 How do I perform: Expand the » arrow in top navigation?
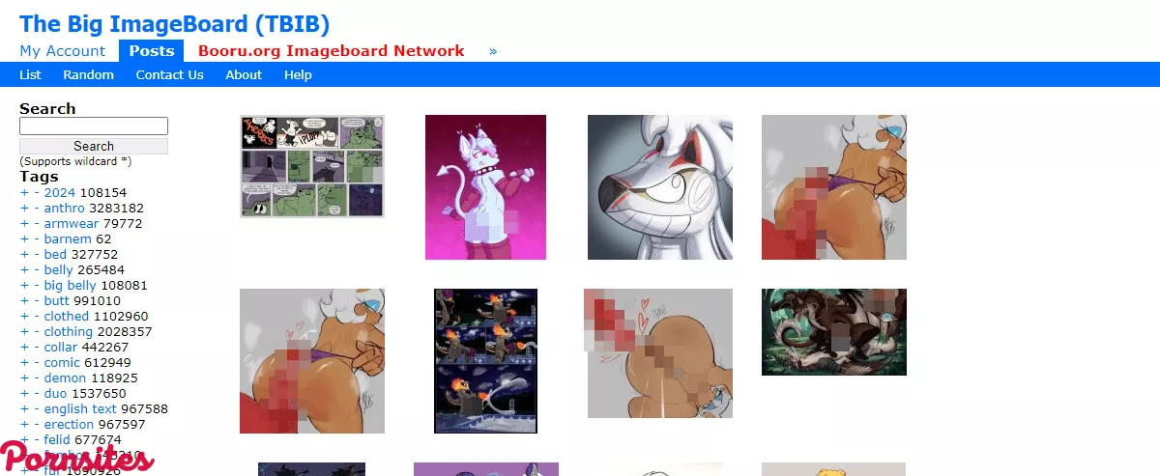[x=493, y=51]
